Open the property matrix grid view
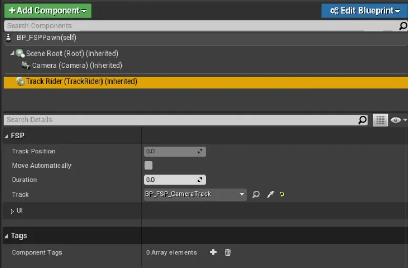This screenshot has height=268, width=408. [380, 120]
